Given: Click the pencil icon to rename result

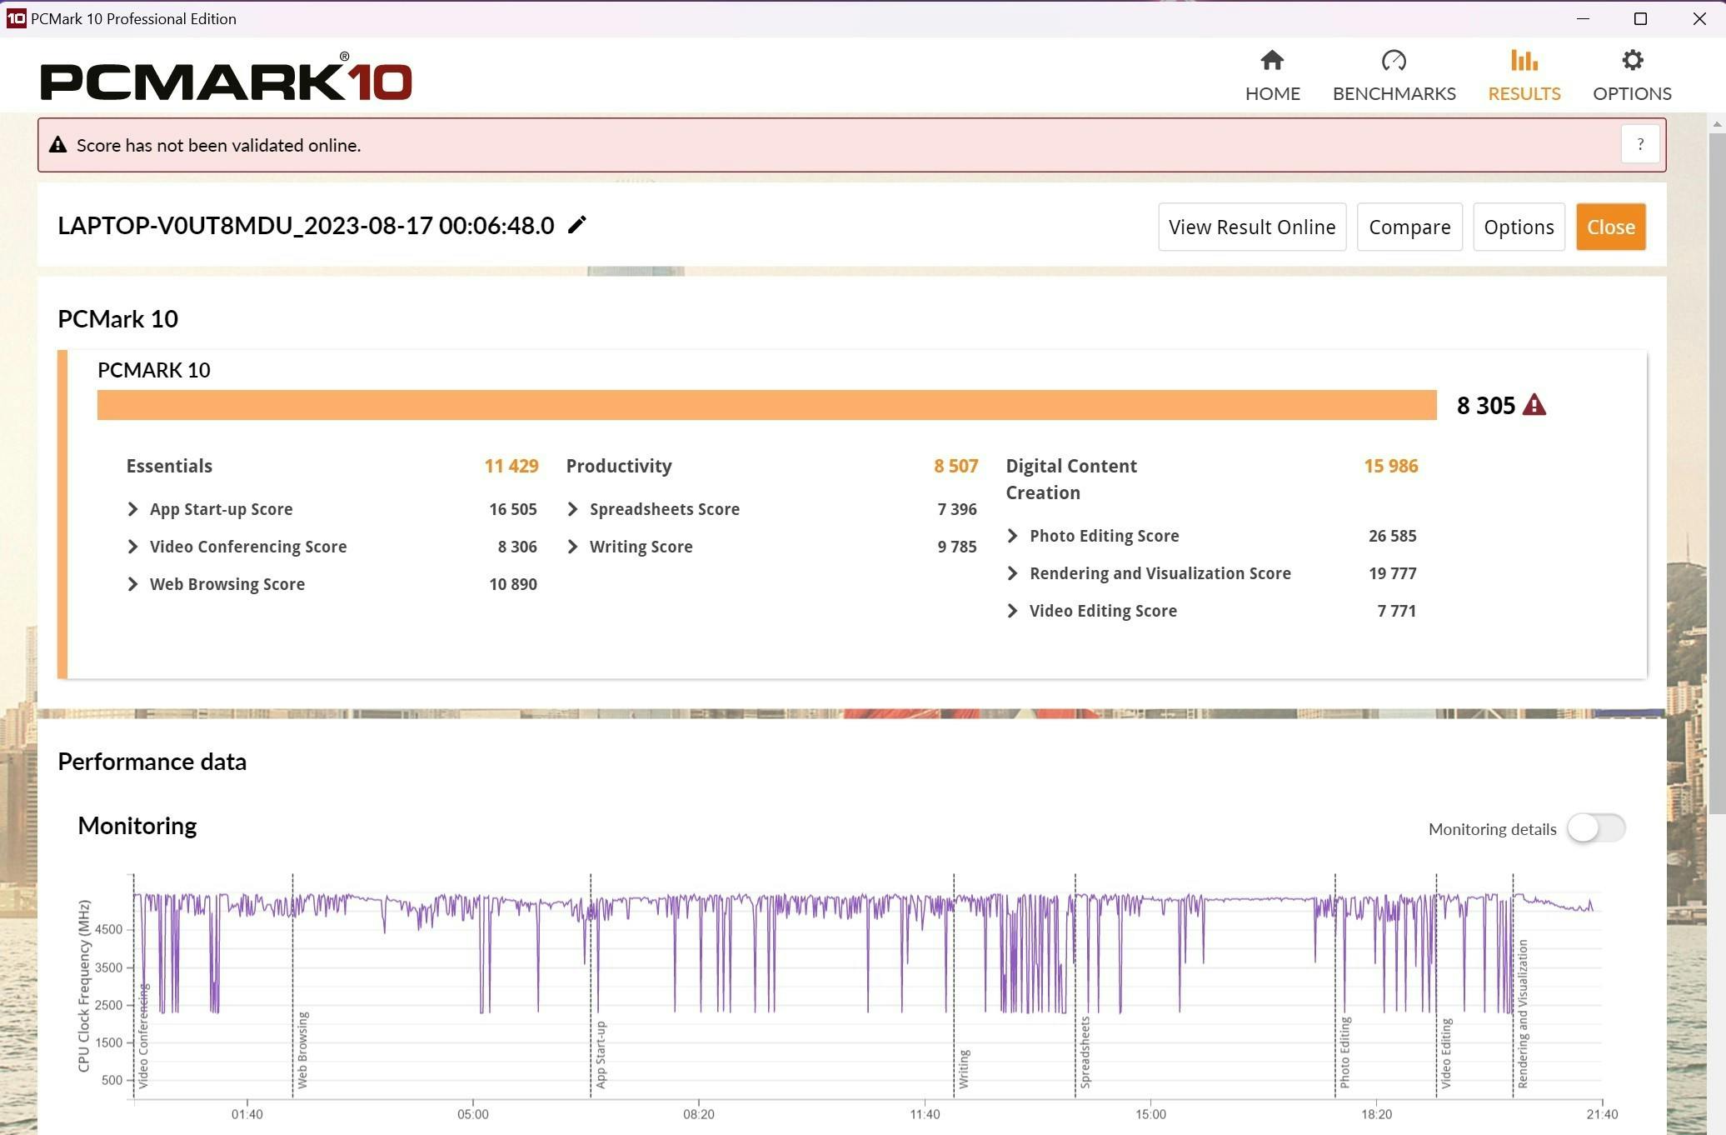Looking at the screenshot, I should (x=576, y=225).
